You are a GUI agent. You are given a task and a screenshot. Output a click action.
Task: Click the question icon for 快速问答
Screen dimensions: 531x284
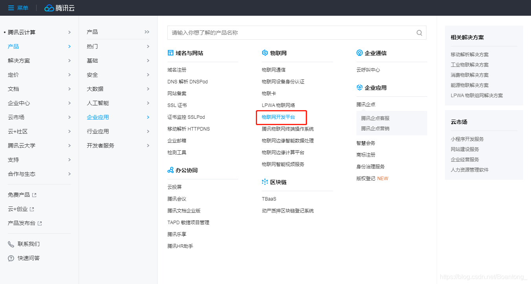click(x=11, y=258)
